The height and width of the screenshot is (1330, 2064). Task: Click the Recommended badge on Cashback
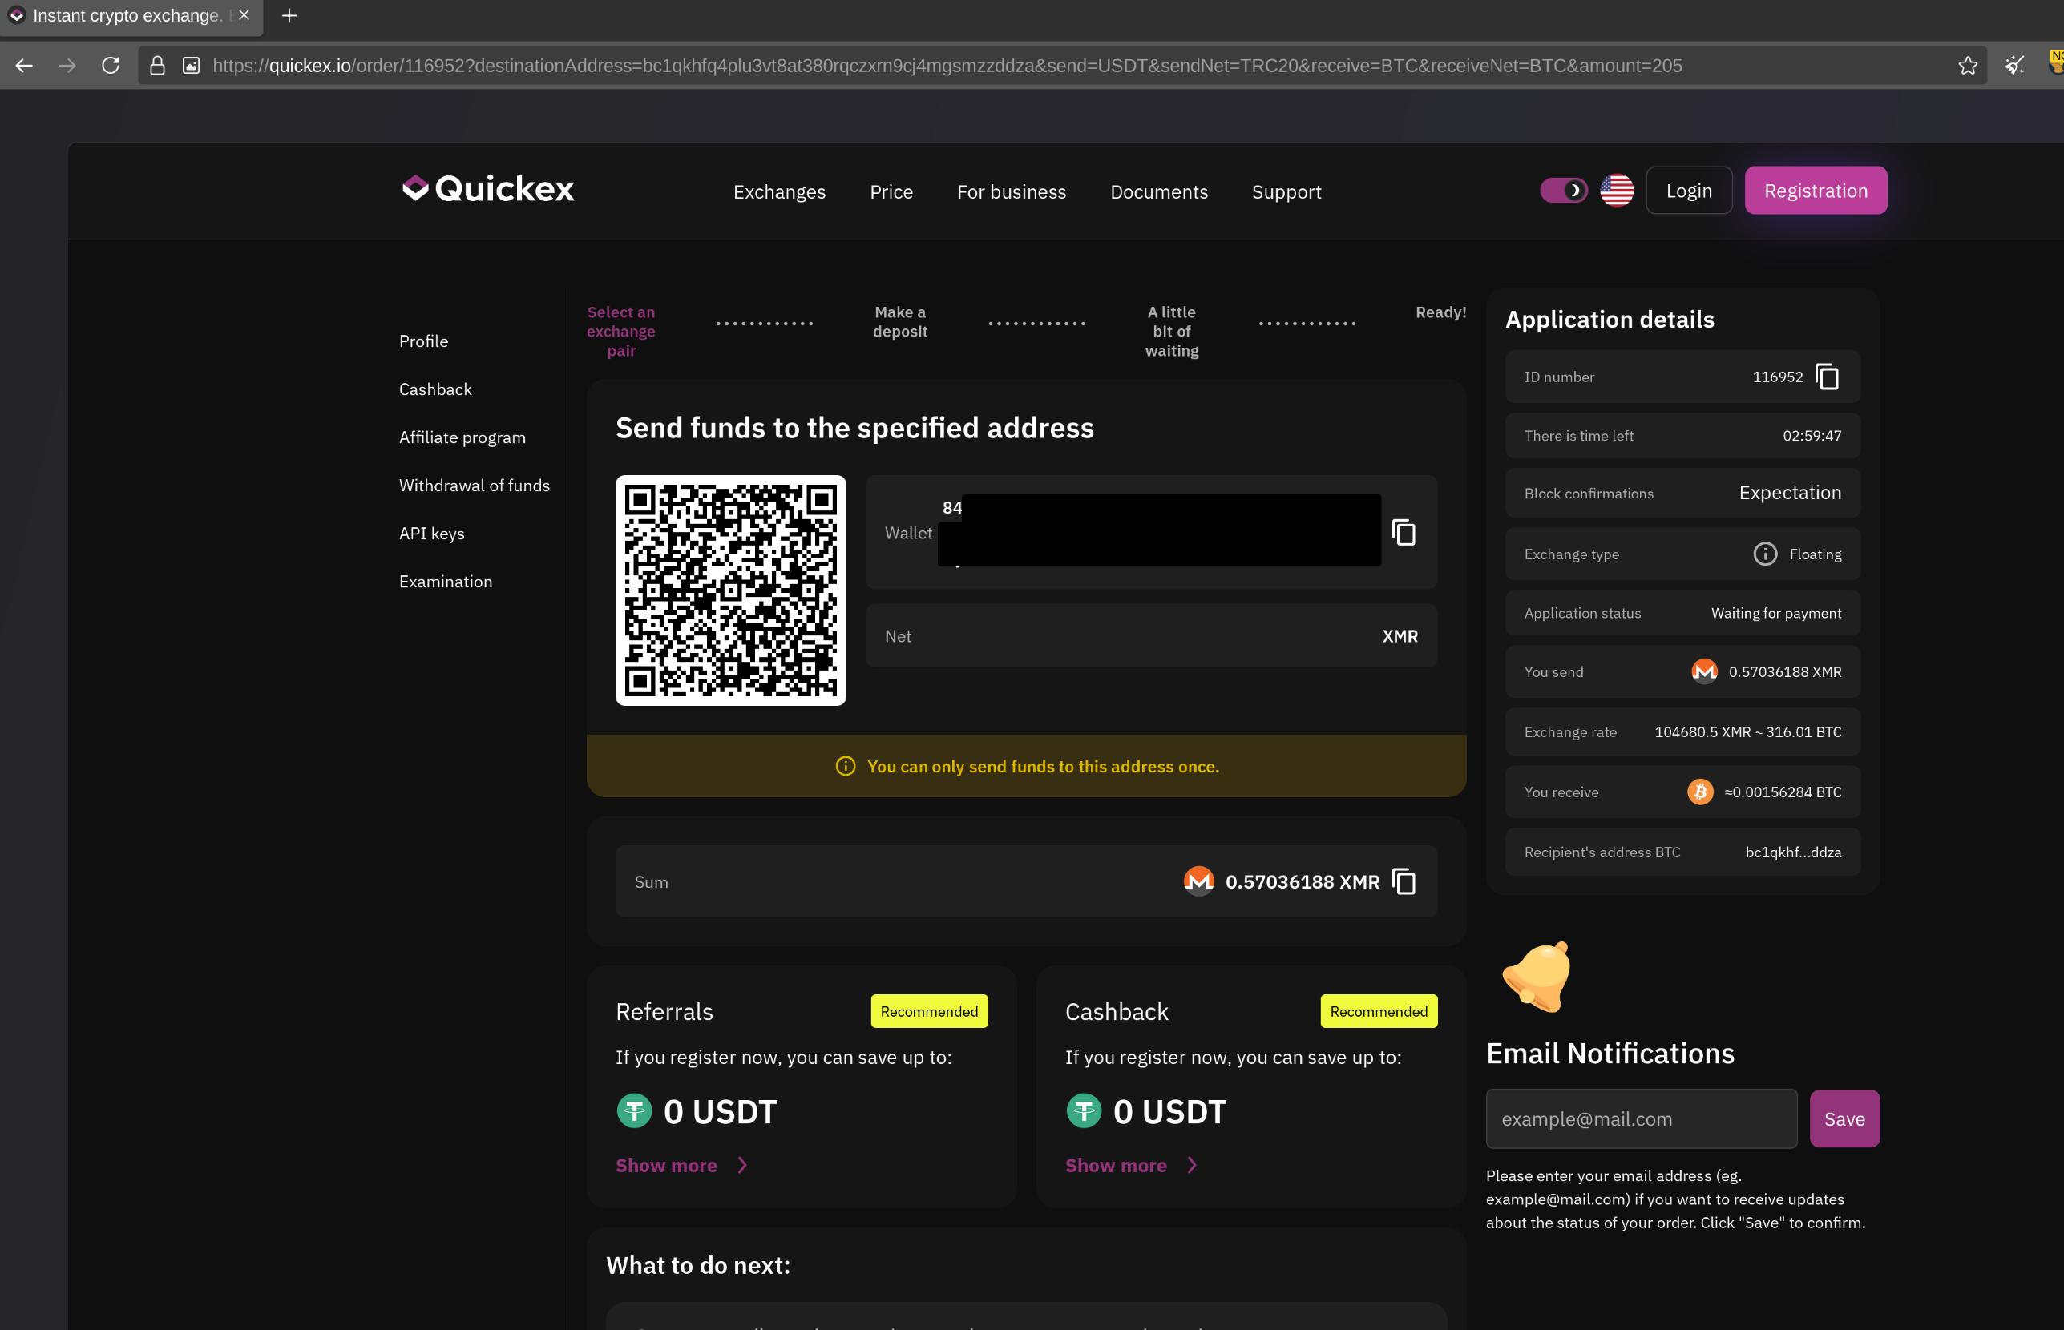coord(1378,1010)
